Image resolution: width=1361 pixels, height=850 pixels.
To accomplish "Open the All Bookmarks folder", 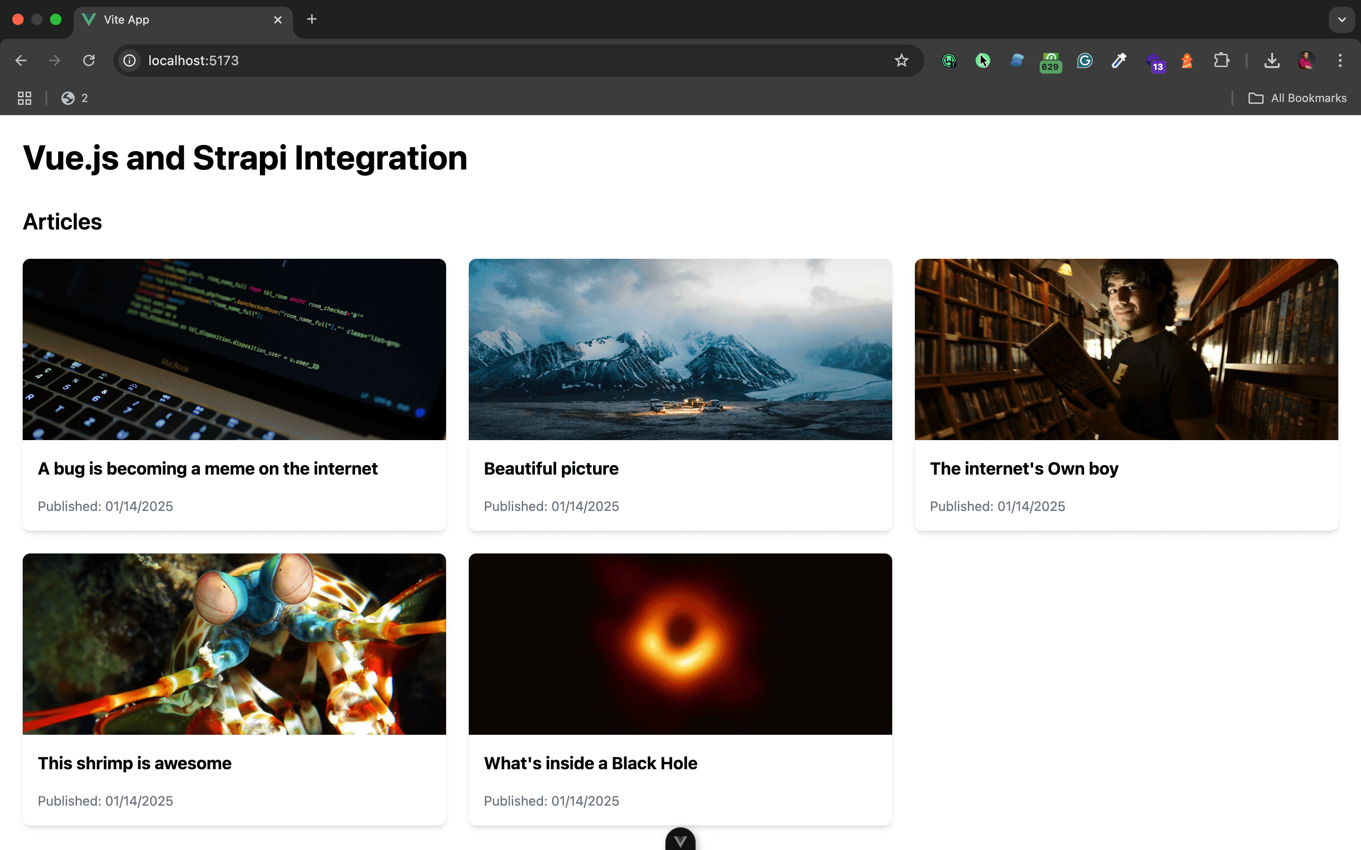I will (1298, 98).
